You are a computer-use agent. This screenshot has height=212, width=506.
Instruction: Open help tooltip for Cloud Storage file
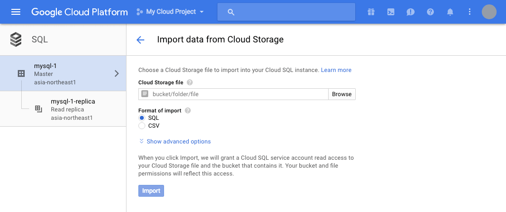click(190, 82)
